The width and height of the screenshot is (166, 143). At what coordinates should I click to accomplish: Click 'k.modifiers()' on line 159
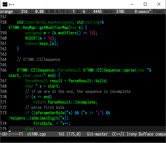tap(67, 33)
